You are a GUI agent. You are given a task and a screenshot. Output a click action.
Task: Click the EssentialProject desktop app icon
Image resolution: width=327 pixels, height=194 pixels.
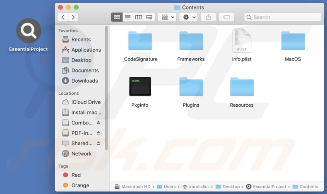pyautogui.click(x=29, y=31)
